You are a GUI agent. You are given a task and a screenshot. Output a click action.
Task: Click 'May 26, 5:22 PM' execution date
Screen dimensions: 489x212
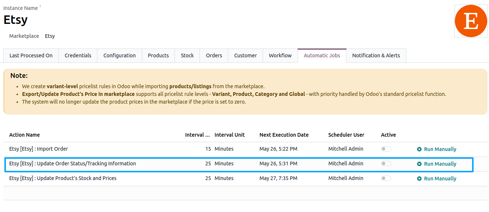tap(278, 149)
